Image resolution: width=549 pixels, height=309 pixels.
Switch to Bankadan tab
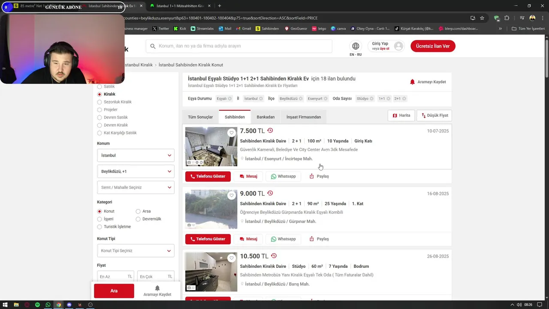pyautogui.click(x=265, y=117)
